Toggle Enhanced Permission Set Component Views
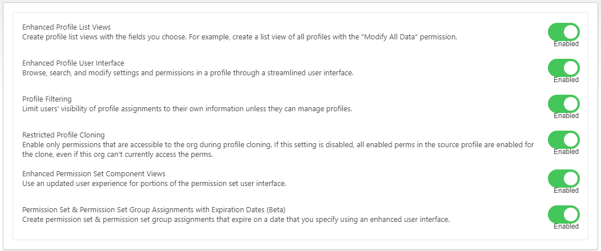The image size is (601, 251). (x=563, y=179)
